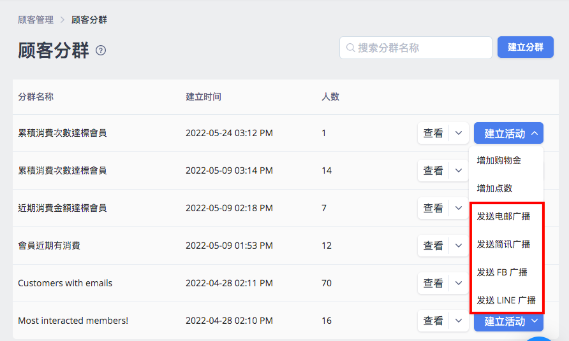View the 會員近期有消費 segment

[433, 246]
